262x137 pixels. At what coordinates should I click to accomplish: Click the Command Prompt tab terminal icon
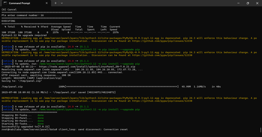[5, 3]
